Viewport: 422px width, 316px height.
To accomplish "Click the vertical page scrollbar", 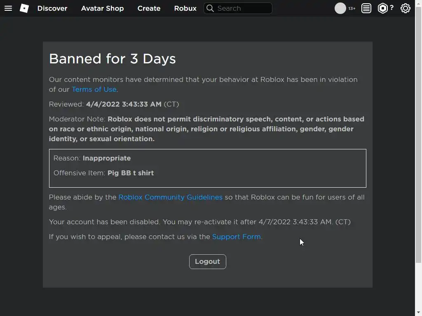I will pos(418,135).
